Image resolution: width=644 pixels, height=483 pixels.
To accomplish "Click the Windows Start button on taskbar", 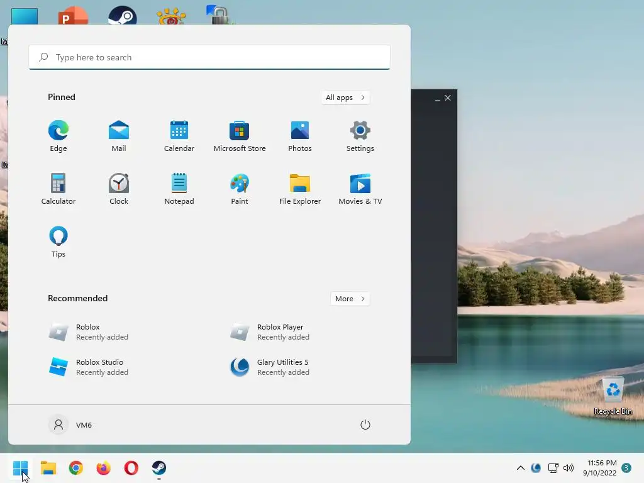I will (x=20, y=468).
